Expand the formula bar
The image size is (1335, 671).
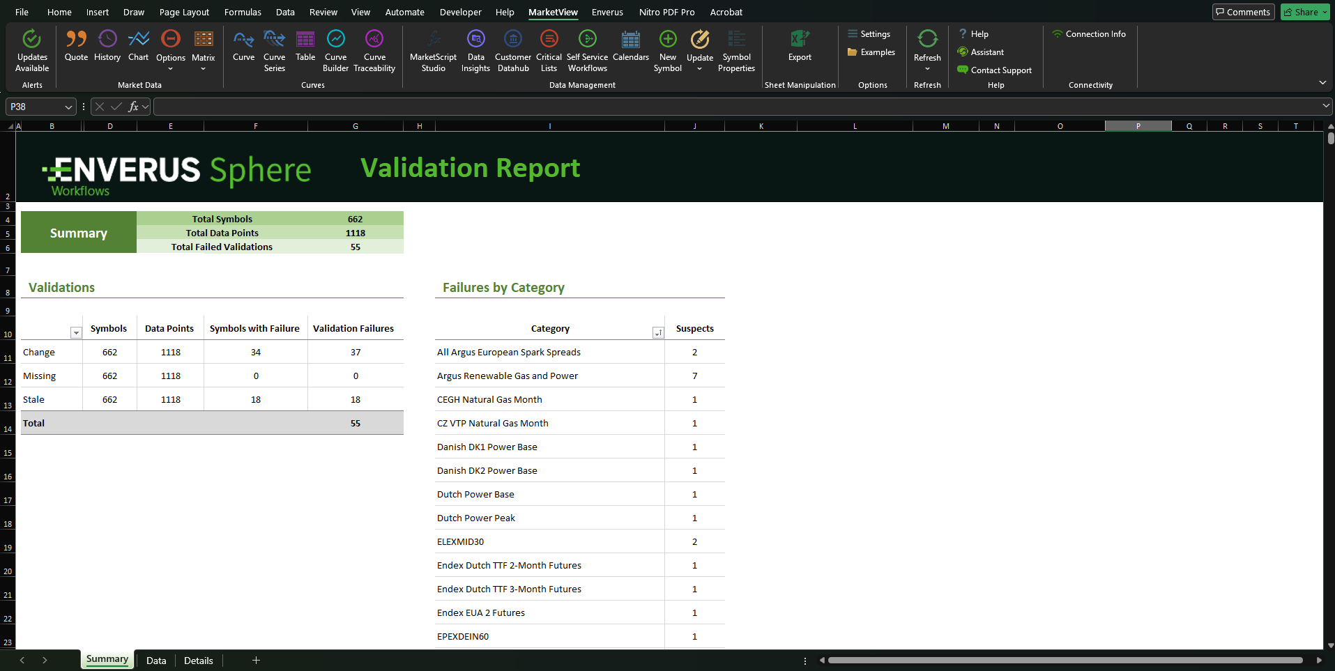(x=1325, y=106)
